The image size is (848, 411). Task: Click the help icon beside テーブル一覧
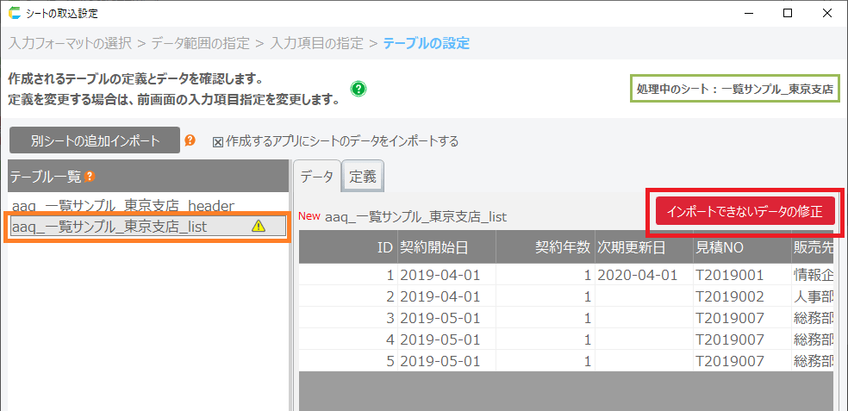click(90, 177)
